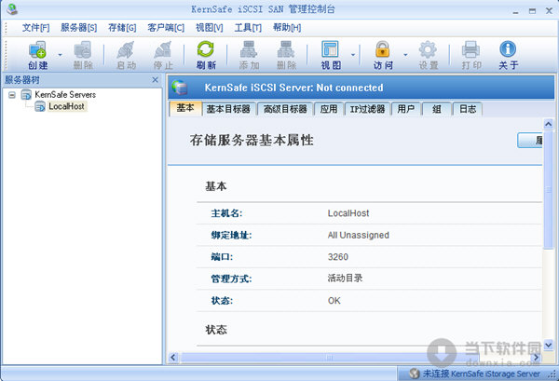Click the horizontal scrollbar thumb
This screenshot has width=559, height=381.
330,357
